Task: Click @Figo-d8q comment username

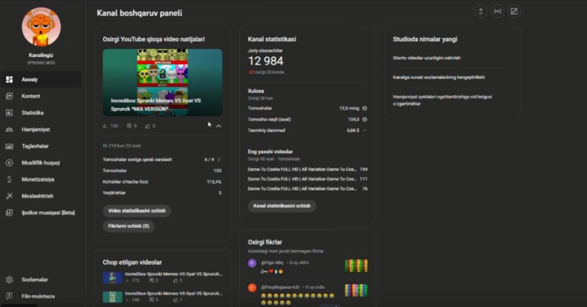Action: (272, 263)
